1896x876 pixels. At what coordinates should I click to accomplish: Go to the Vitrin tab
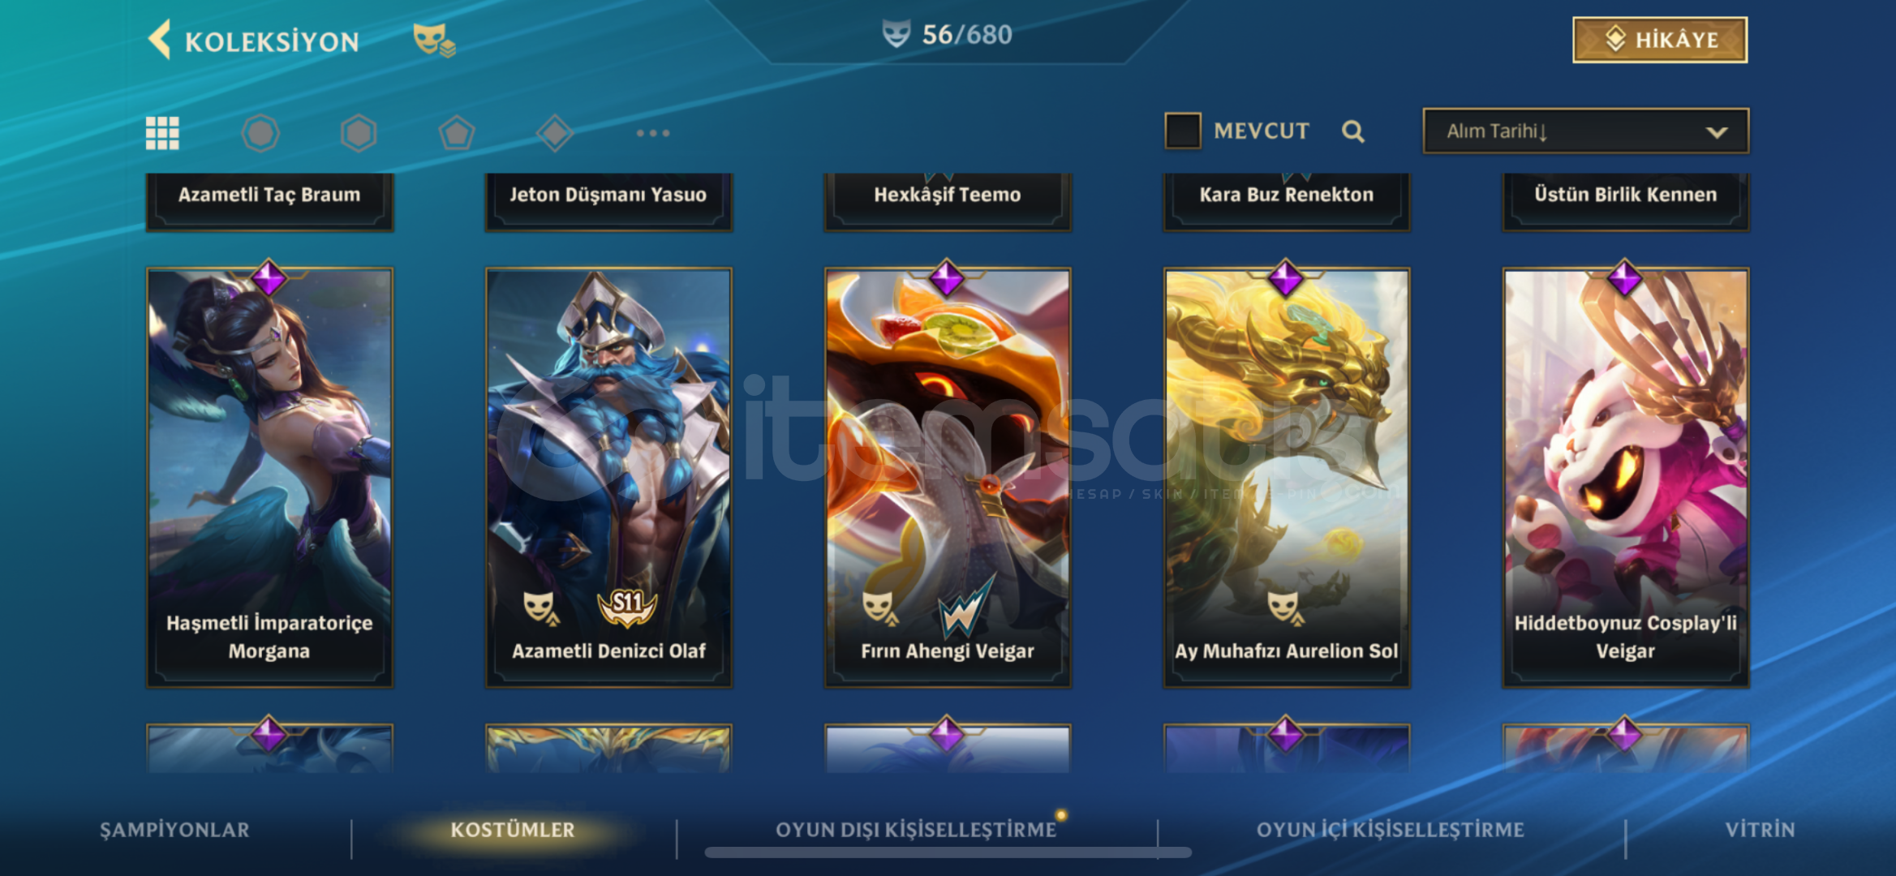click(x=1760, y=830)
